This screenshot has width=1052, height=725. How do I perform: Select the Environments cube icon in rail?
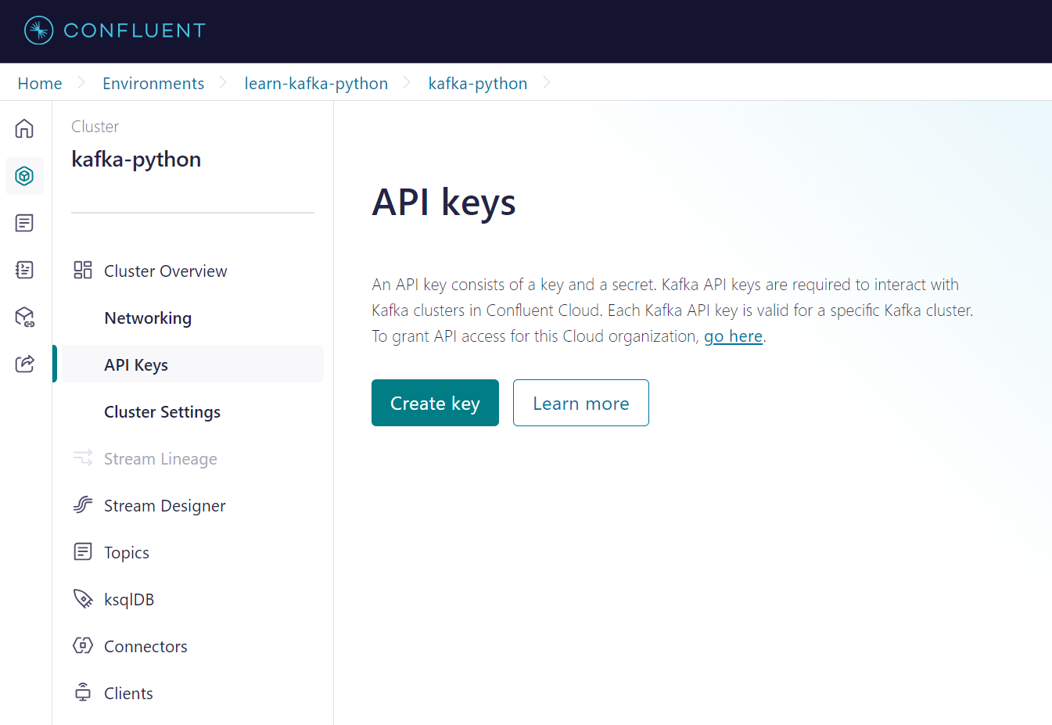(x=24, y=176)
